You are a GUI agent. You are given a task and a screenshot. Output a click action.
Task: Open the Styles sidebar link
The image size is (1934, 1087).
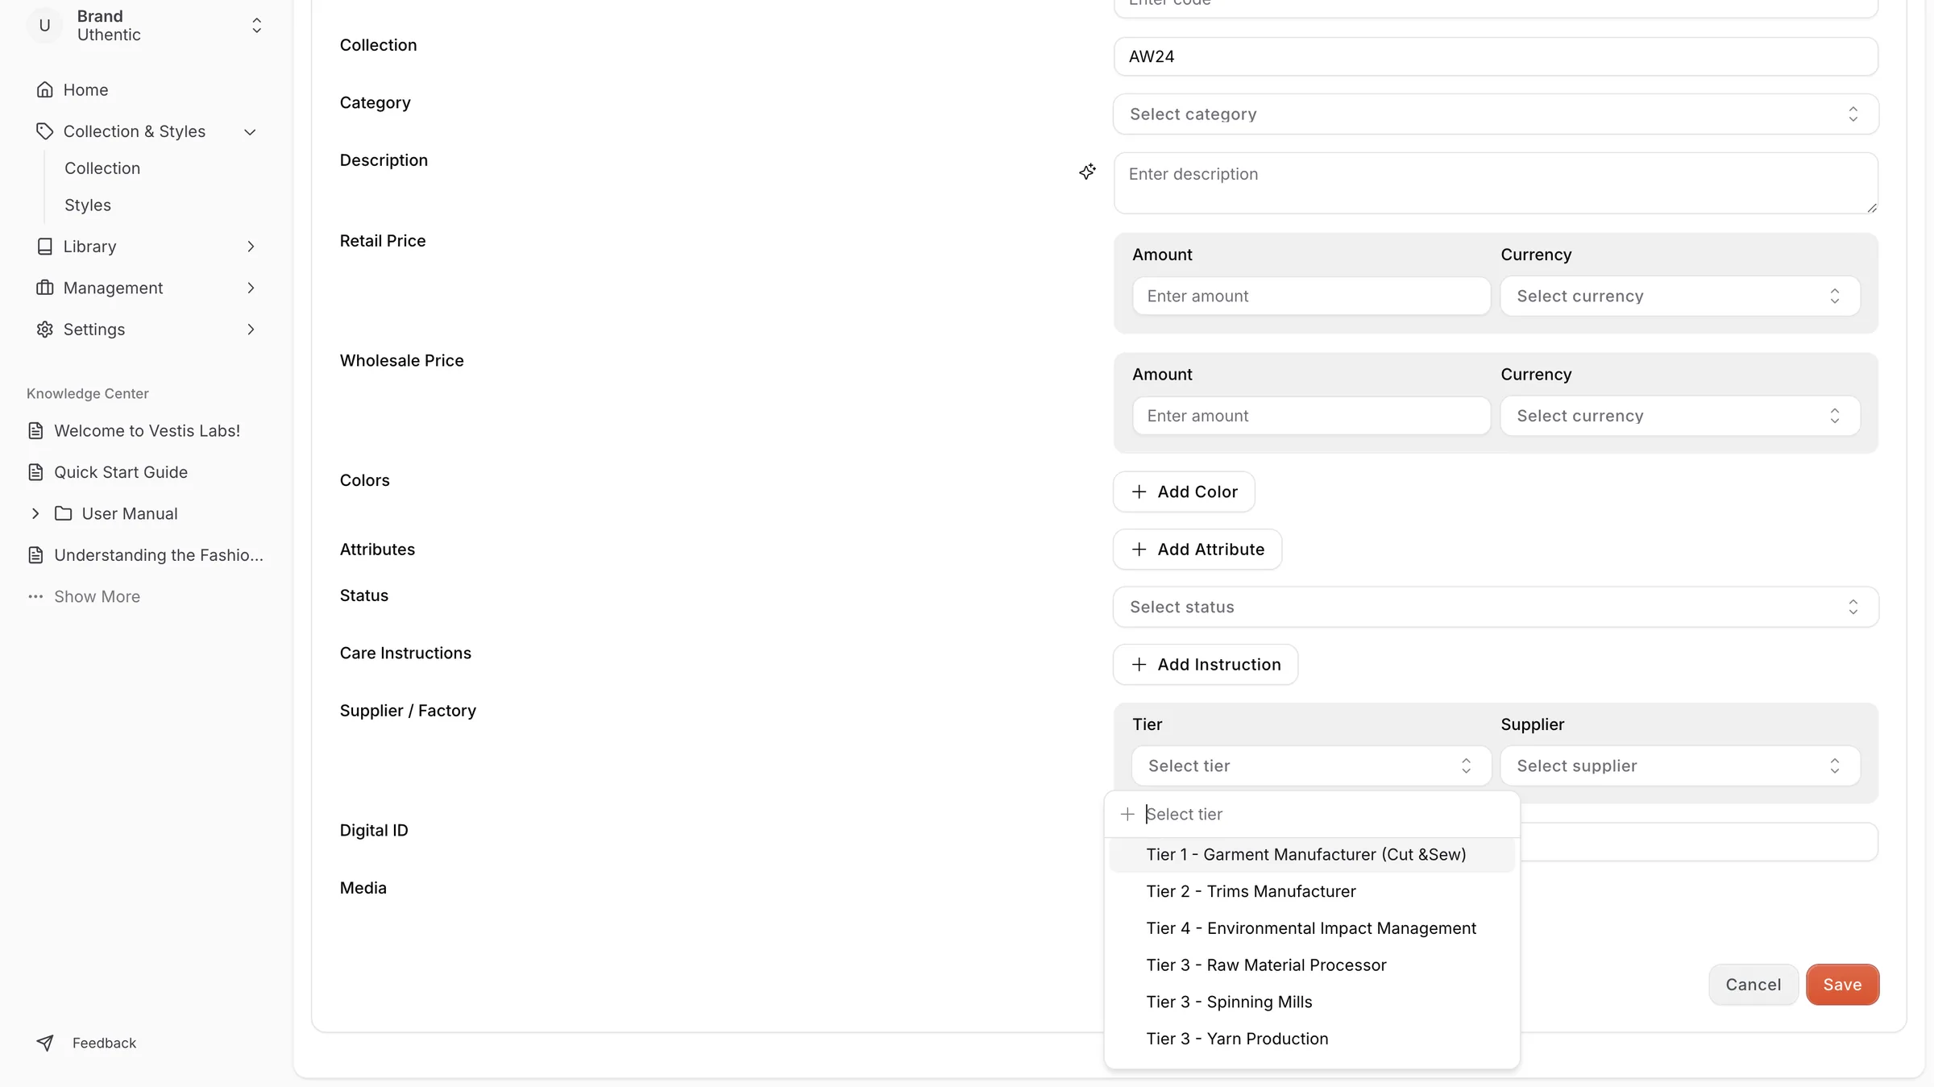coord(88,205)
